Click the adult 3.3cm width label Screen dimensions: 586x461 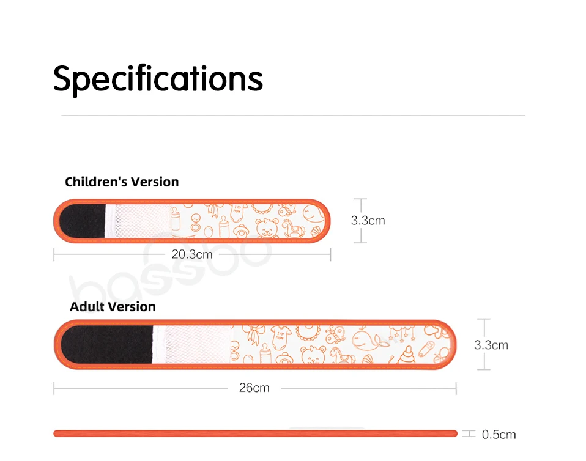coord(491,345)
